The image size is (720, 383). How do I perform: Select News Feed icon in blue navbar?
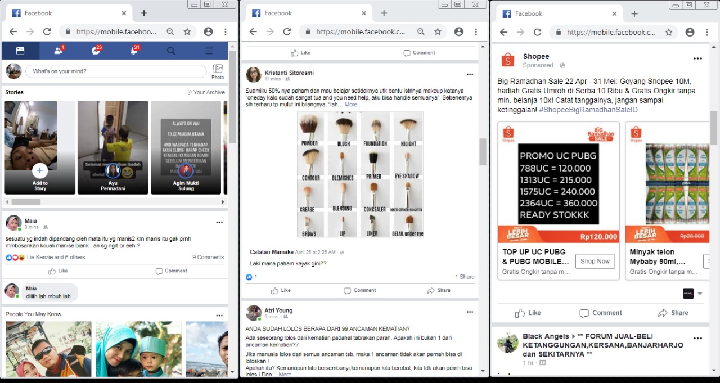(20, 51)
